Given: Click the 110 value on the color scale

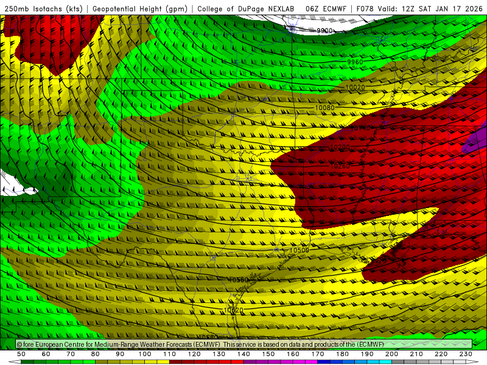Looking at the screenshot, I should 169,354.
